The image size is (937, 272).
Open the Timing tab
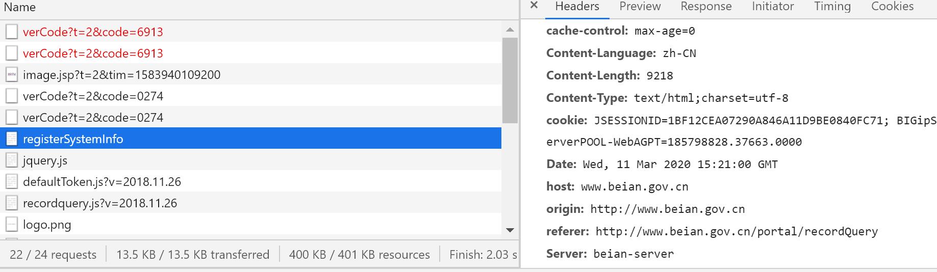point(832,7)
